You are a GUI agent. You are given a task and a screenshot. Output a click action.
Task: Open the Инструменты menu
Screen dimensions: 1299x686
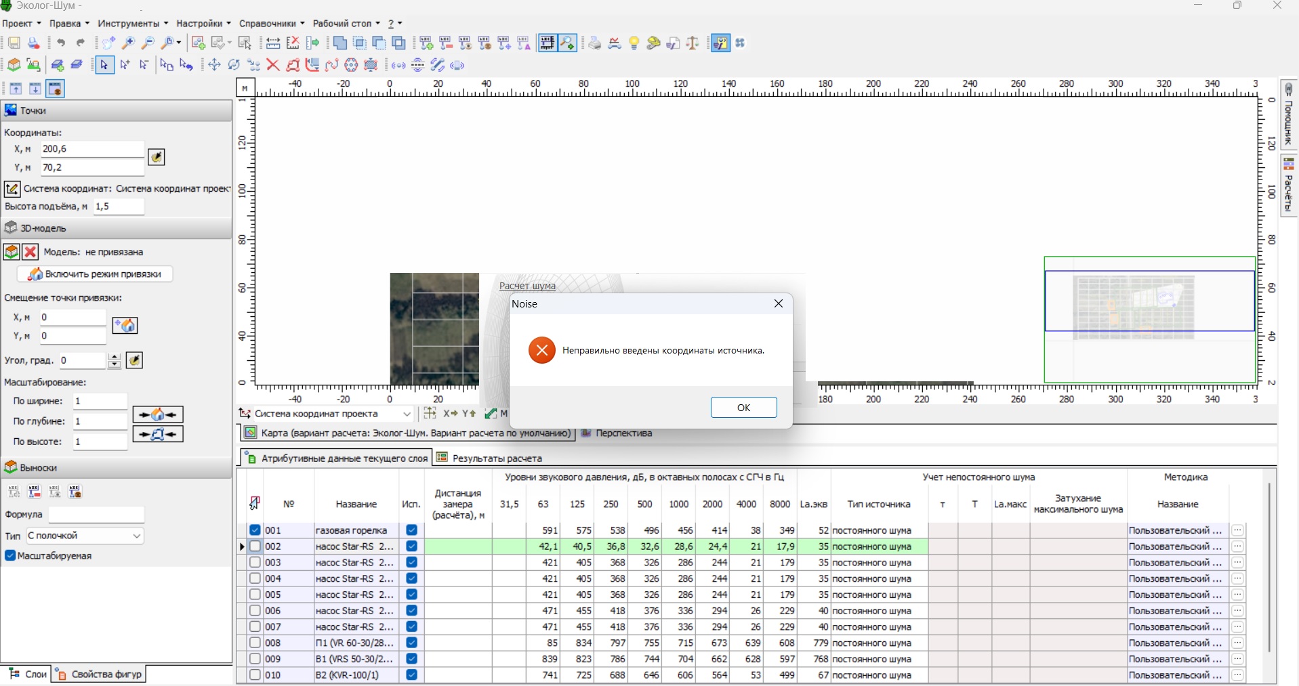pyautogui.click(x=132, y=24)
